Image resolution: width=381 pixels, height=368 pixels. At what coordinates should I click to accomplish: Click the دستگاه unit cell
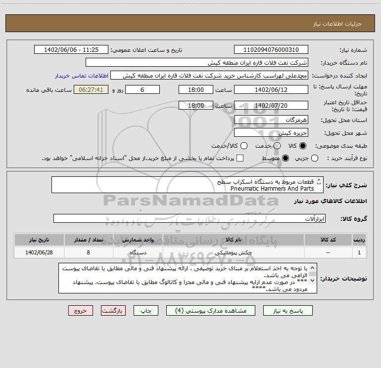(x=138, y=252)
